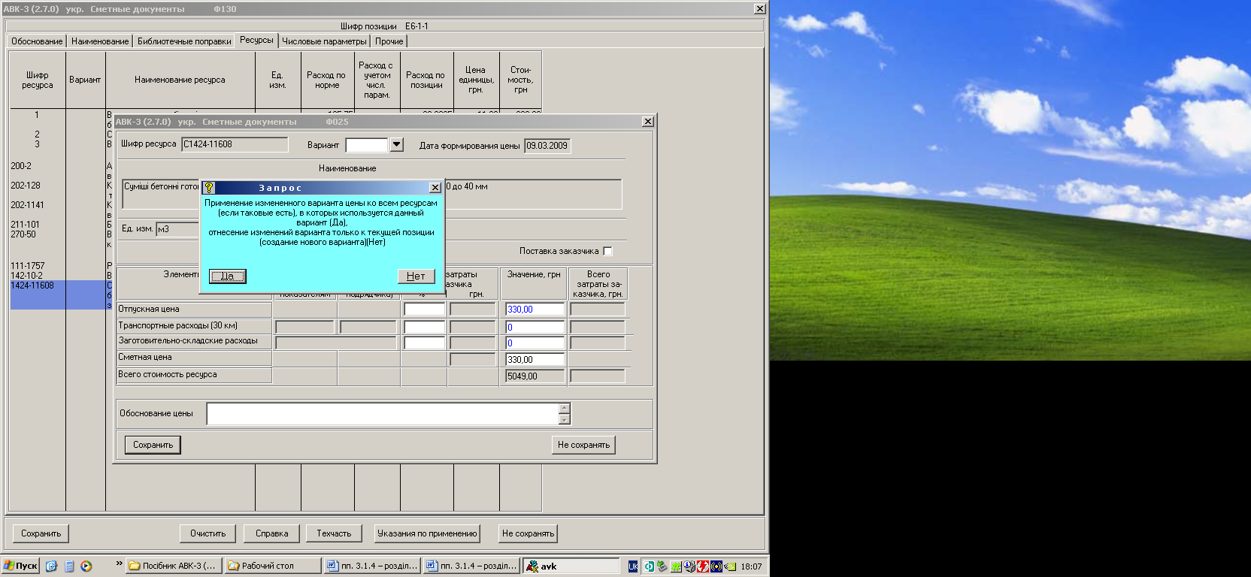The width and height of the screenshot is (1251, 577).
Task: Switch to Рабочий стол taskbar item
Action: (274, 566)
